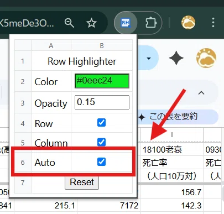Select the 死亡率 cell in column I
This screenshot has width=224, height=214.
(172, 163)
